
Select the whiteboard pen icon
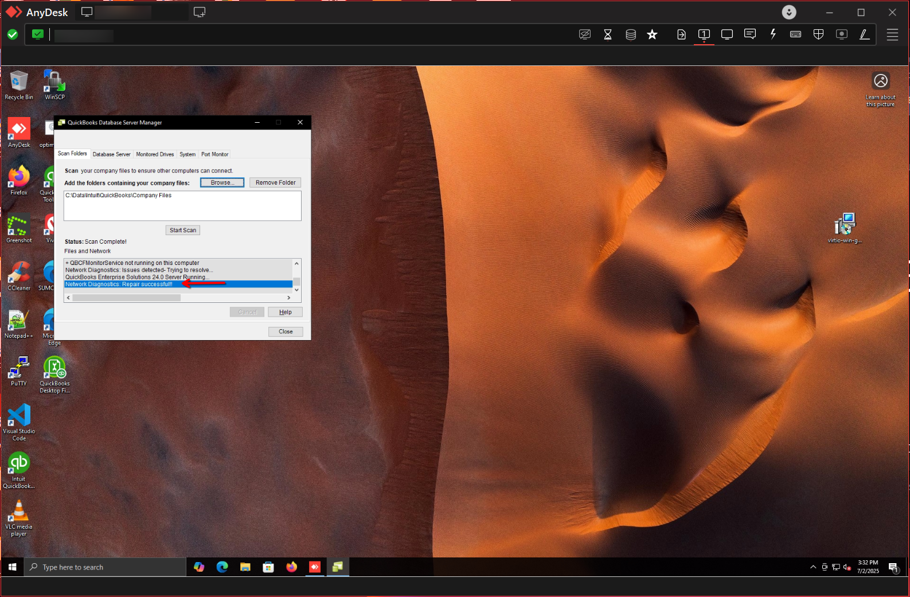point(864,34)
